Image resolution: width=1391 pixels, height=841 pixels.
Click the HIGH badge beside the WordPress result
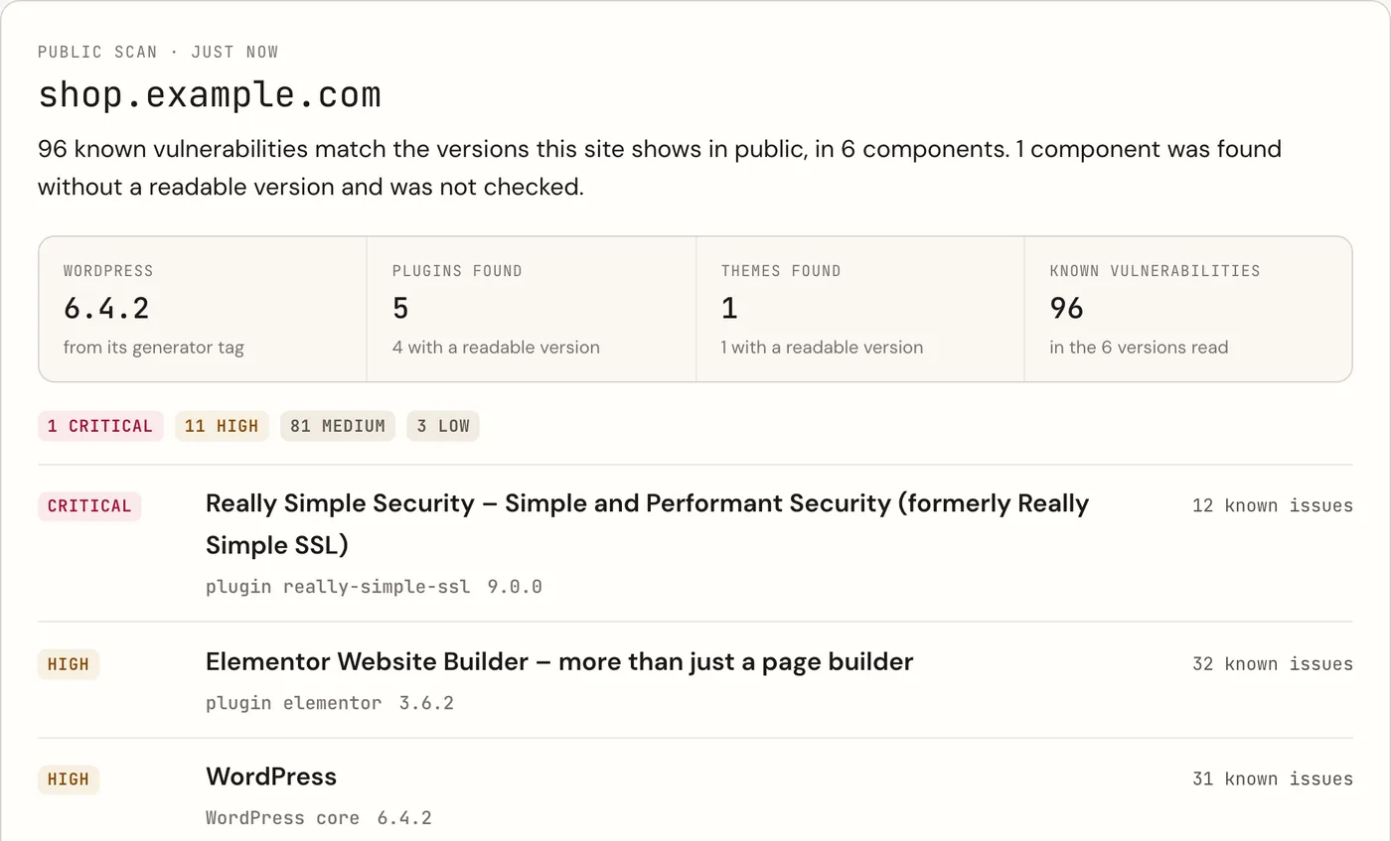[69, 779]
